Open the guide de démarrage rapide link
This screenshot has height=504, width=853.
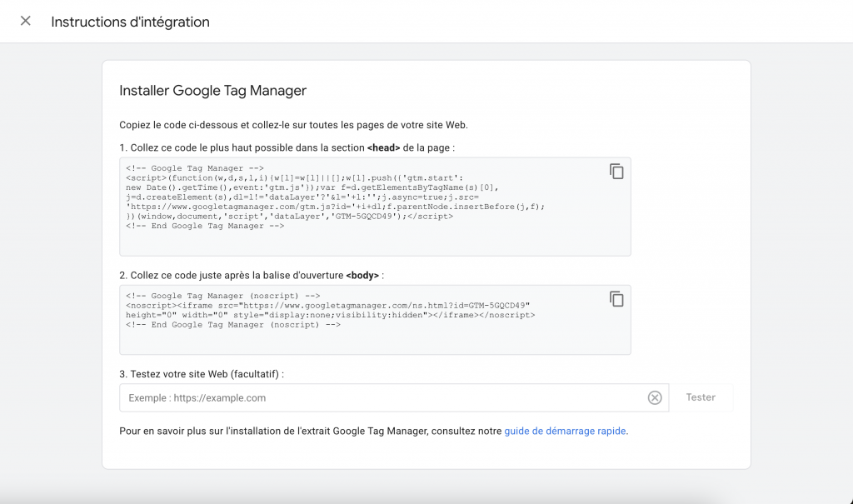[x=565, y=431]
